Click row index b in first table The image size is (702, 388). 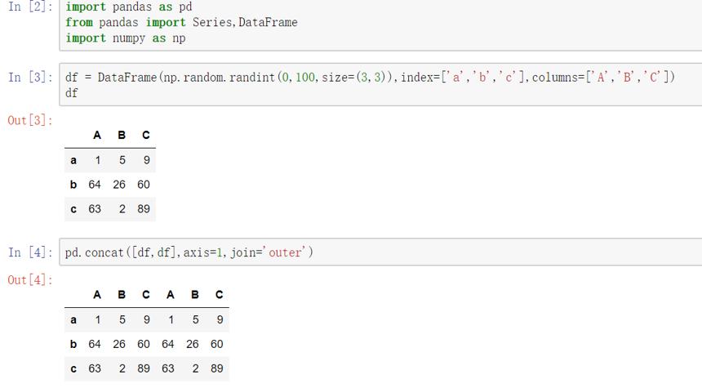click(73, 185)
